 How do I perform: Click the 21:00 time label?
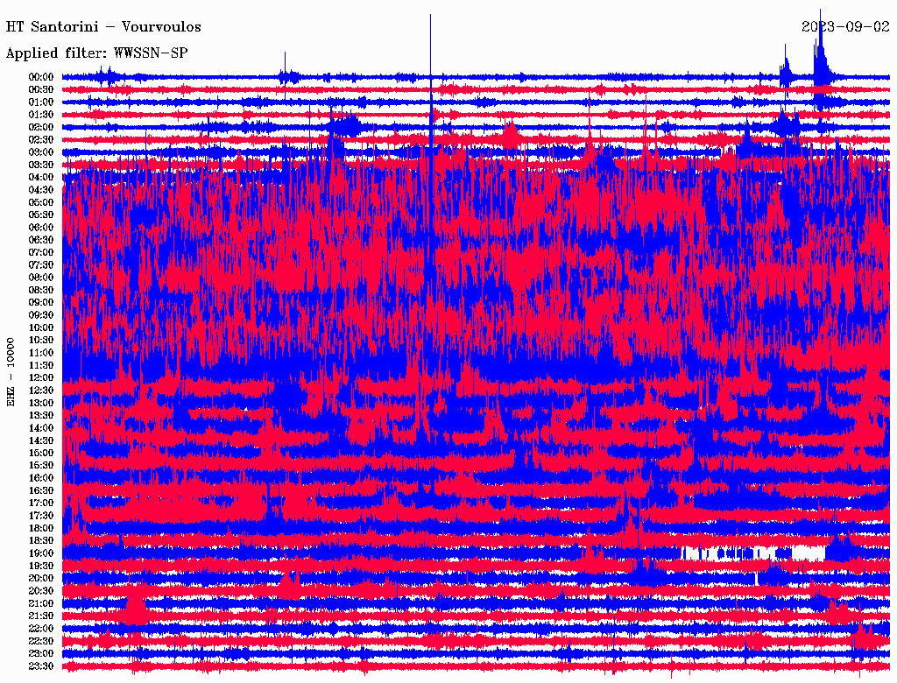tap(41, 604)
